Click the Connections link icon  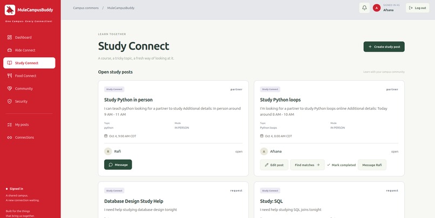click(x=10, y=137)
